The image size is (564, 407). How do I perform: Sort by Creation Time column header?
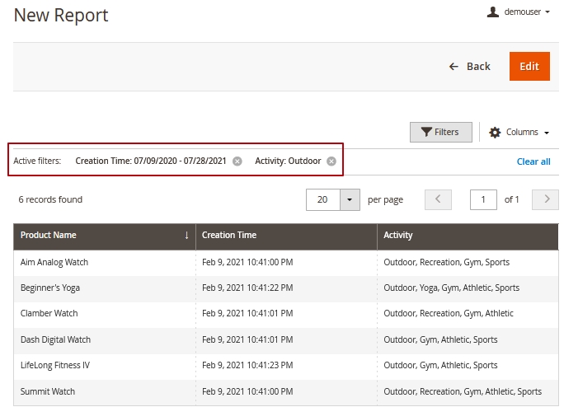coord(229,236)
